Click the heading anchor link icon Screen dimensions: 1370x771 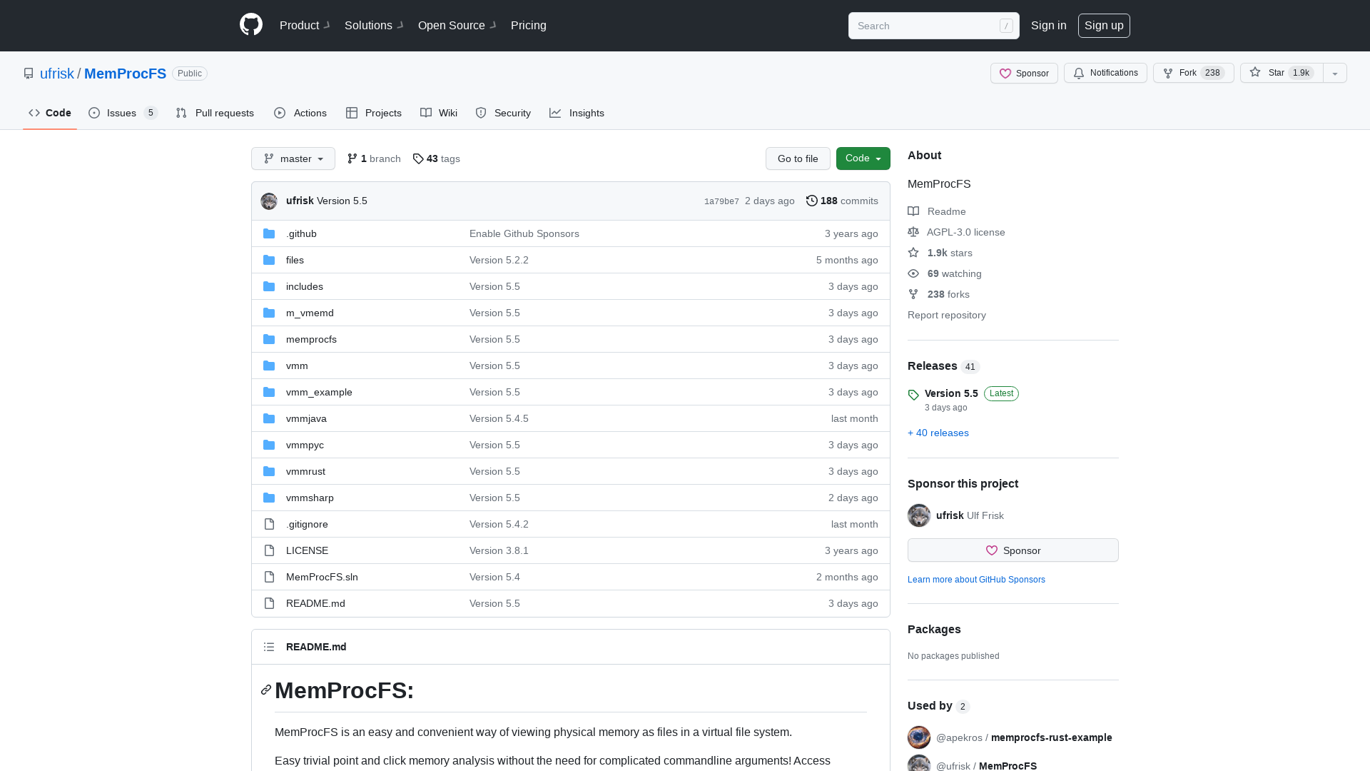coord(266,690)
